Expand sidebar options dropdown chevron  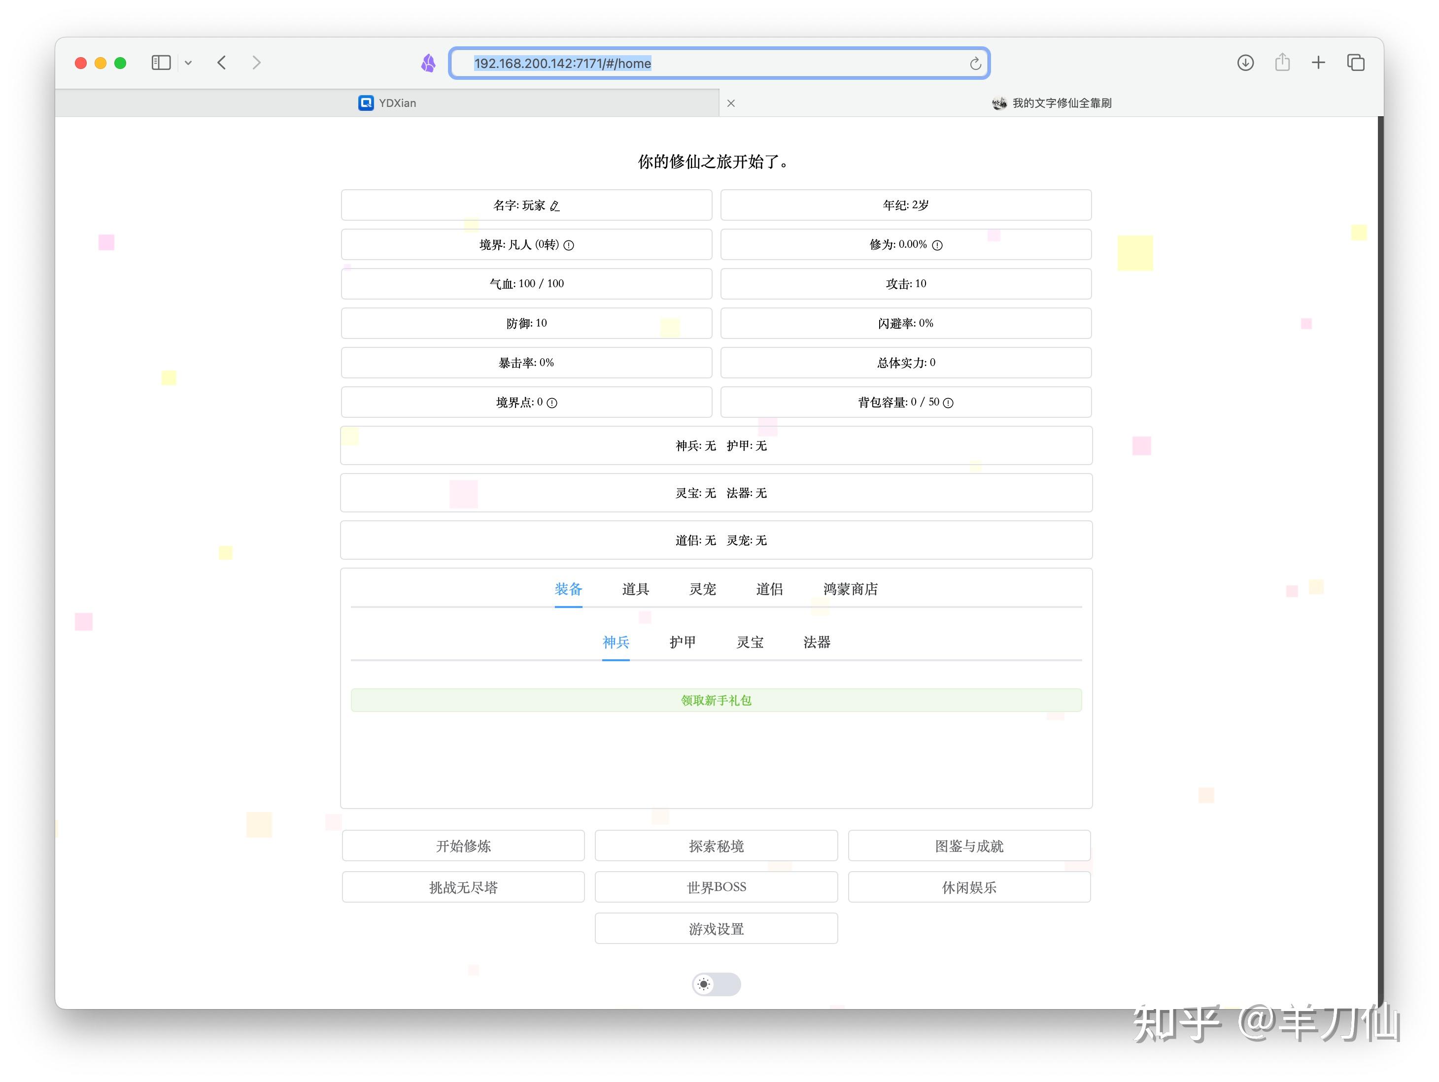click(x=188, y=63)
